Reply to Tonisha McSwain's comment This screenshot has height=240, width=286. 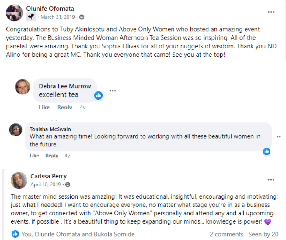(52, 155)
